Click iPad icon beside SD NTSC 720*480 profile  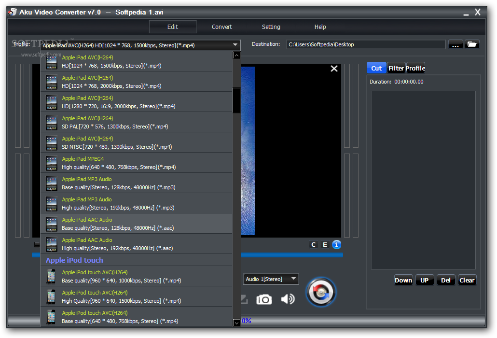click(51, 143)
